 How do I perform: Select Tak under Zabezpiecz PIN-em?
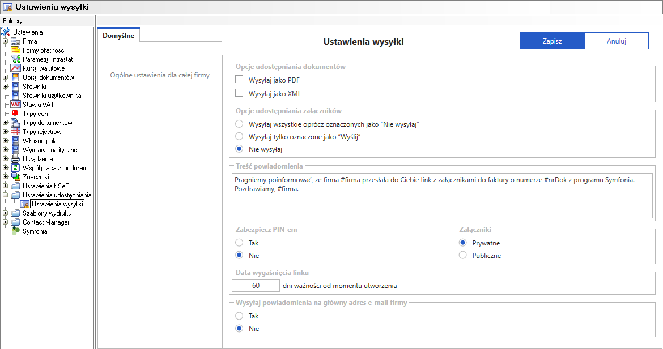tap(239, 243)
